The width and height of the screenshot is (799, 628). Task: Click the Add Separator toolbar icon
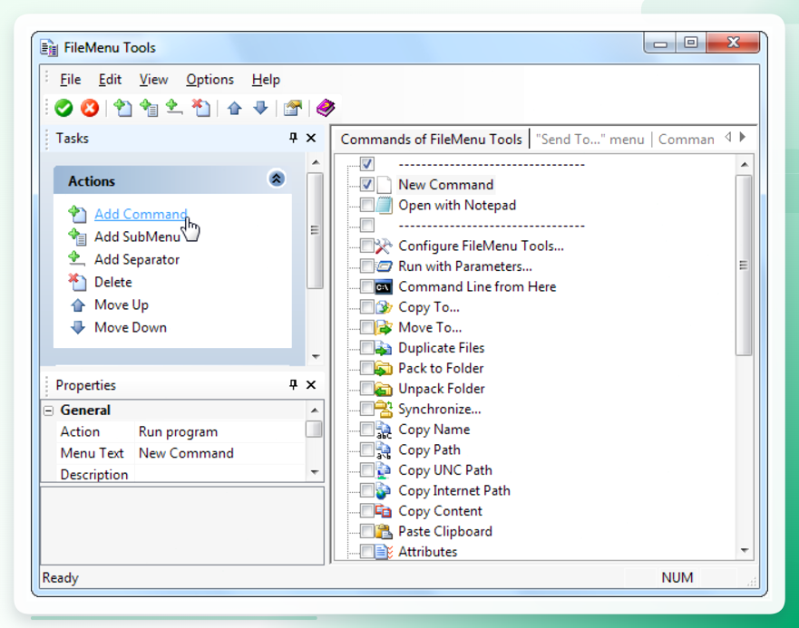174,107
